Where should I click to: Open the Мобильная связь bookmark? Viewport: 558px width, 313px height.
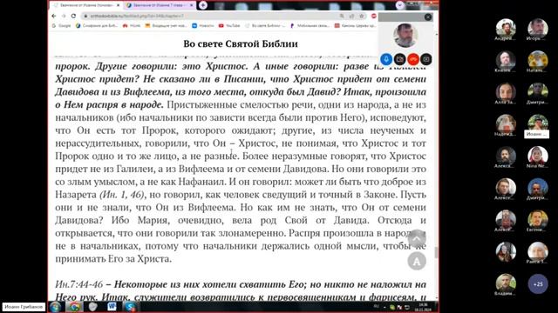tap(310, 26)
